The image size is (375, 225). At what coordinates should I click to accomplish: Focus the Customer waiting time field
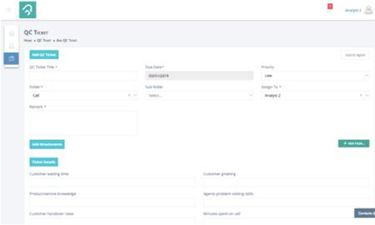112,183
